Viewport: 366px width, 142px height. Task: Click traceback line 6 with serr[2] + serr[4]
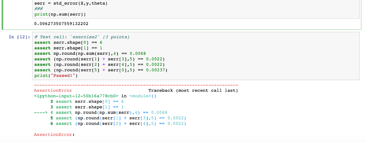coord(118,123)
